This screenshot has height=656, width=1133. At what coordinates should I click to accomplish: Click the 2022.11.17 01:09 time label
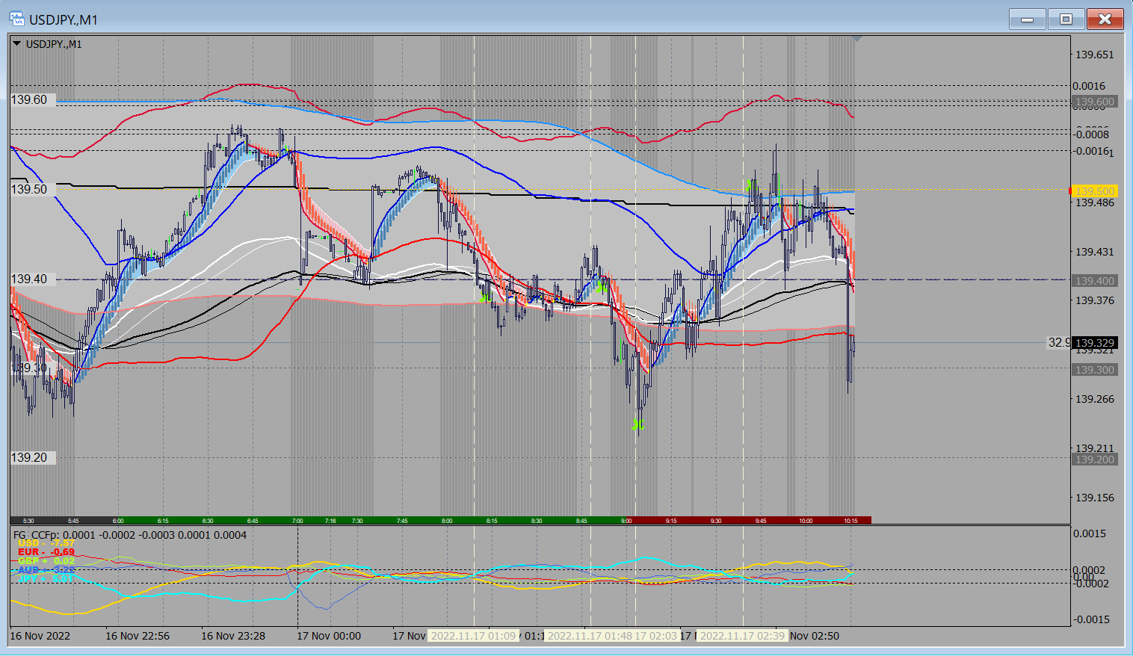point(473,636)
